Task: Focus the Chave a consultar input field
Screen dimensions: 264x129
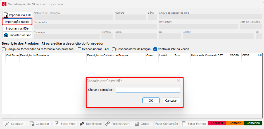Action: [148, 90]
